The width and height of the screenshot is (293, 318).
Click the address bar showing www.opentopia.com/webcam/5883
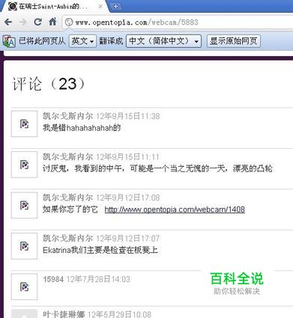coord(178,22)
